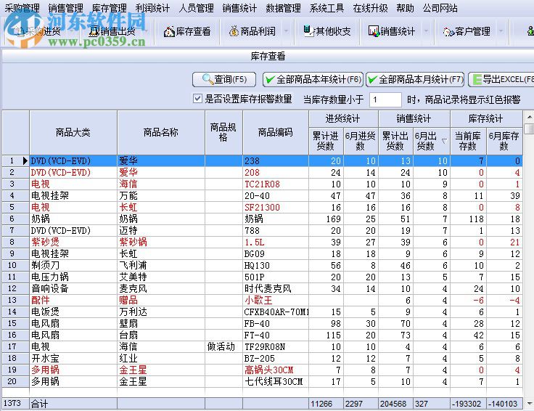Click 全部商品本年统计(F6) button
This screenshot has height=411, width=534.
click(313, 79)
